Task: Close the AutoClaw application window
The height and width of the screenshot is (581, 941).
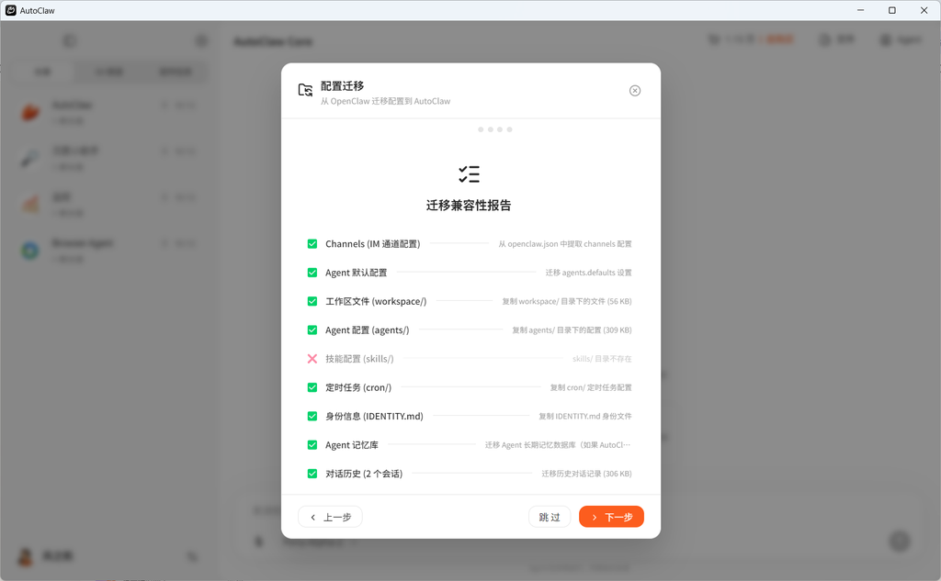Action: pyautogui.click(x=924, y=10)
